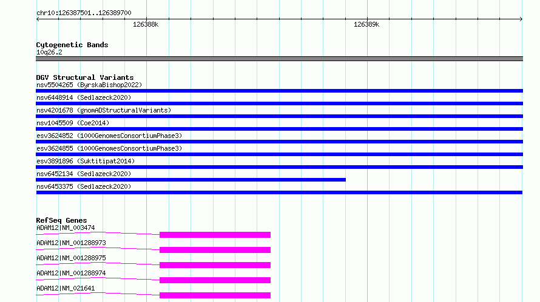
Task: Open ADAM12|NM_001288974 transcript label
Action: [x=71, y=273]
